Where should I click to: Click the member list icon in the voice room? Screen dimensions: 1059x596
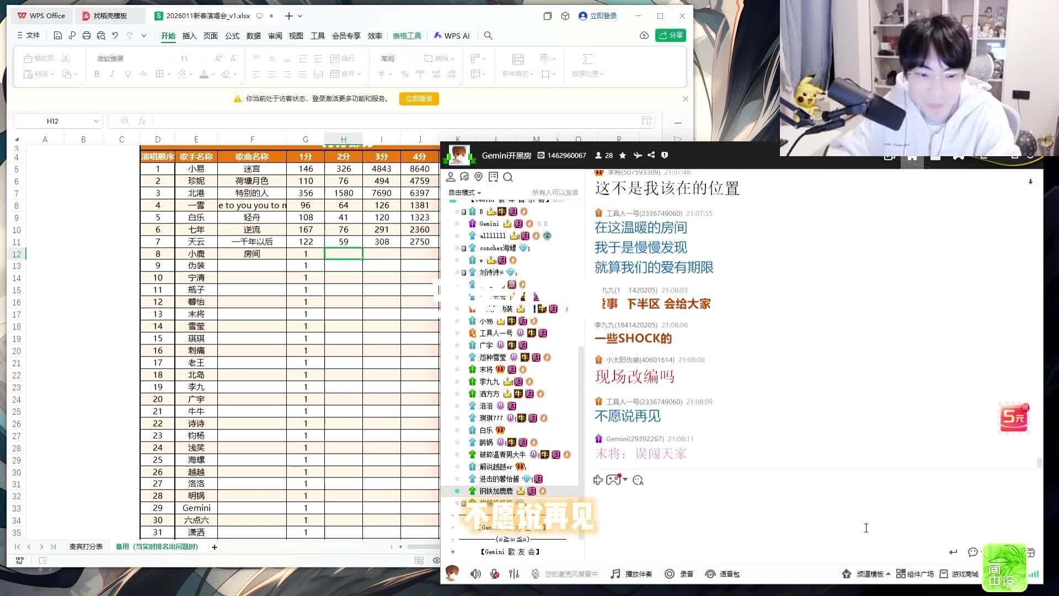click(x=600, y=155)
